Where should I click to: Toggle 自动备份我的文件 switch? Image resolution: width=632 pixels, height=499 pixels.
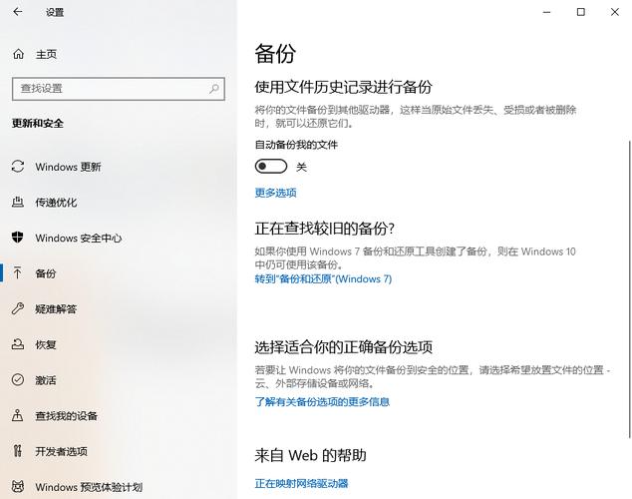coord(271,167)
